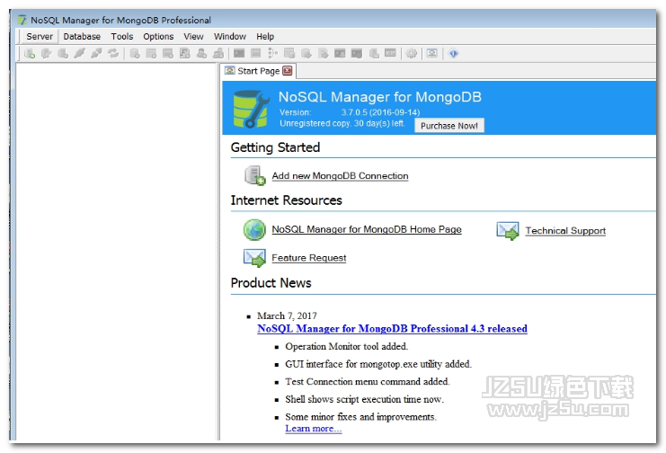Open the Professional 4.3 released news link
The width and height of the screenshot is (666, 453).
click(x=392, y=328)
